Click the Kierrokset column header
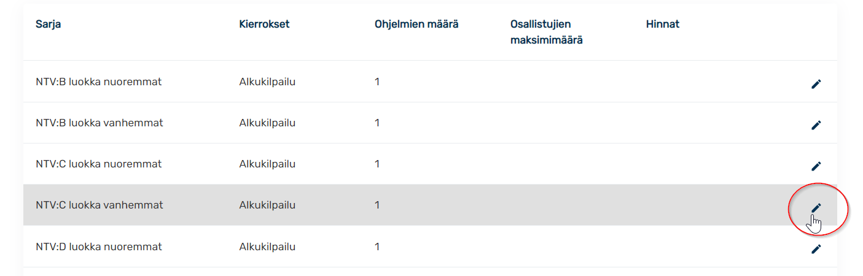Viewport: 863px width, 276px height. [x=264, y=25]
